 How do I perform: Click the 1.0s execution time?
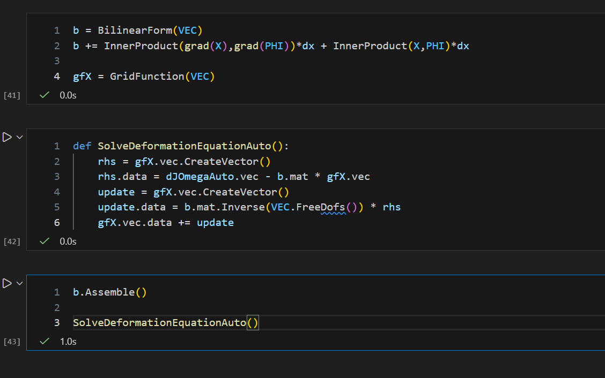click(68, 341)
